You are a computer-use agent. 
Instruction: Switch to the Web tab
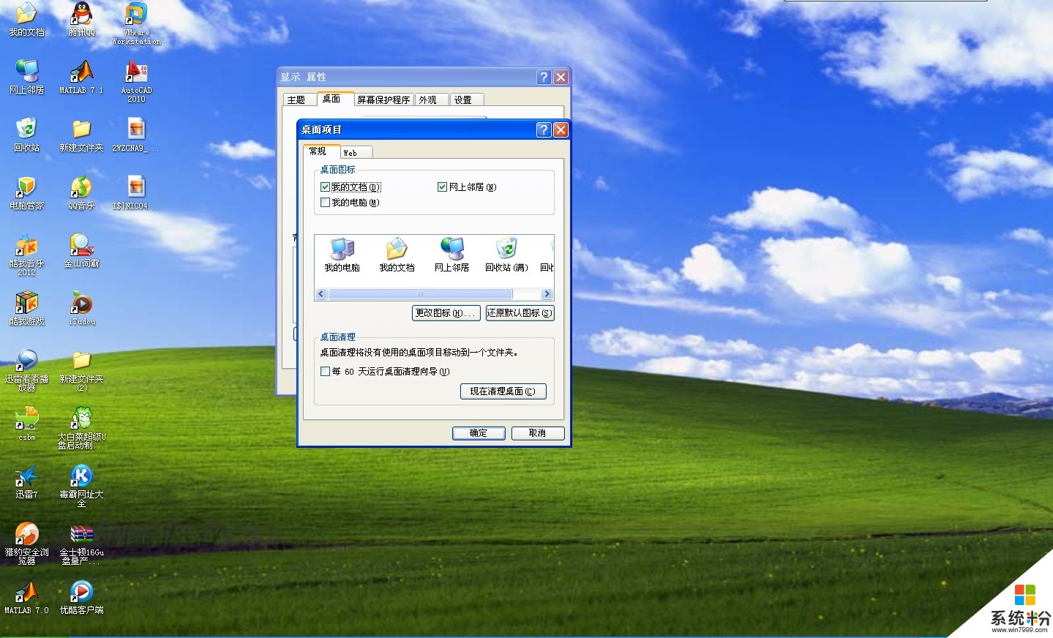click(356, 152)
